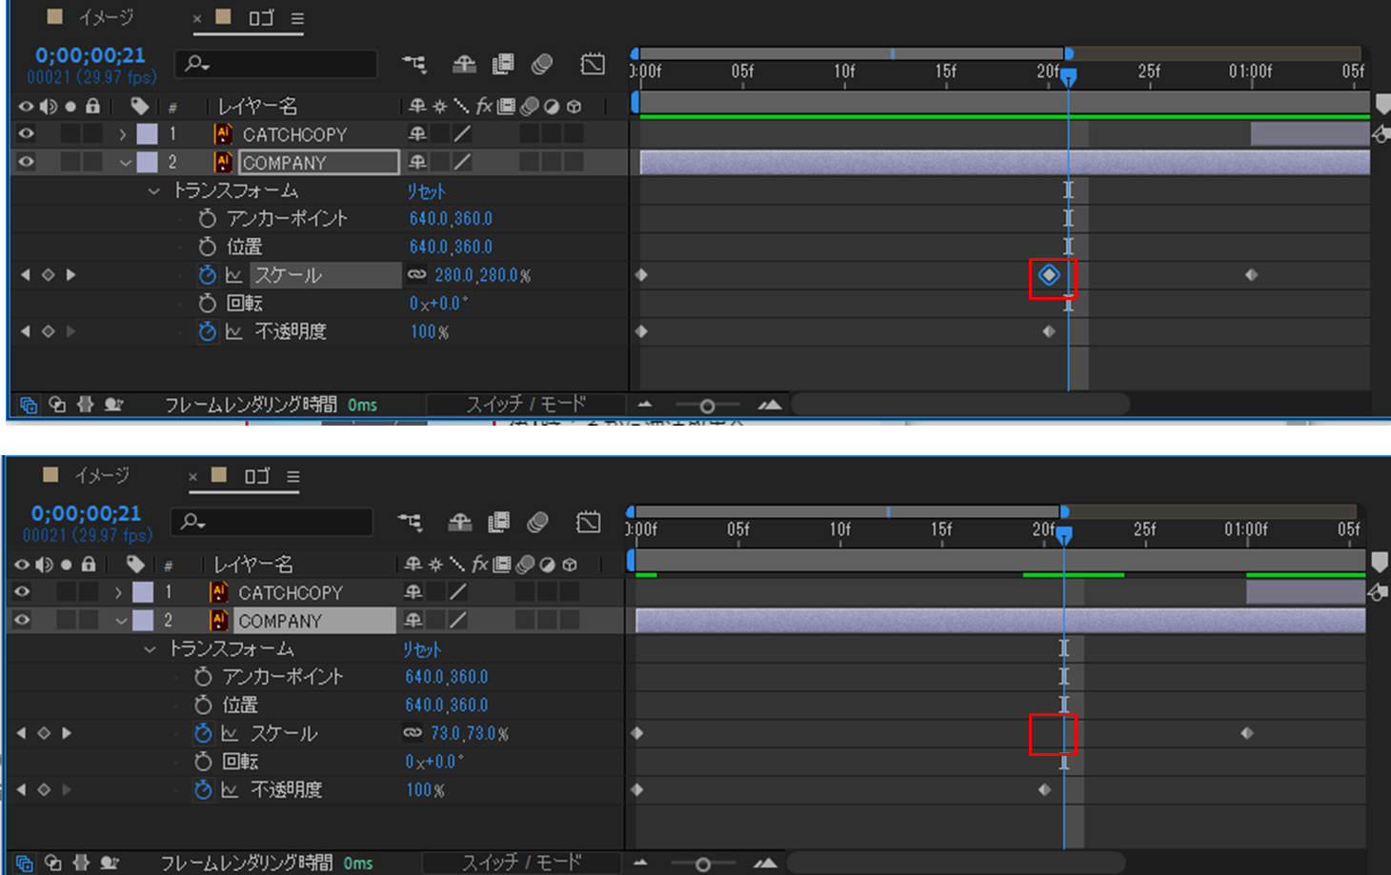The width and height of the screenshot is (1391, 875).
Task: Open the graph editor icon in top timeline
Action: tap(593, 64)
